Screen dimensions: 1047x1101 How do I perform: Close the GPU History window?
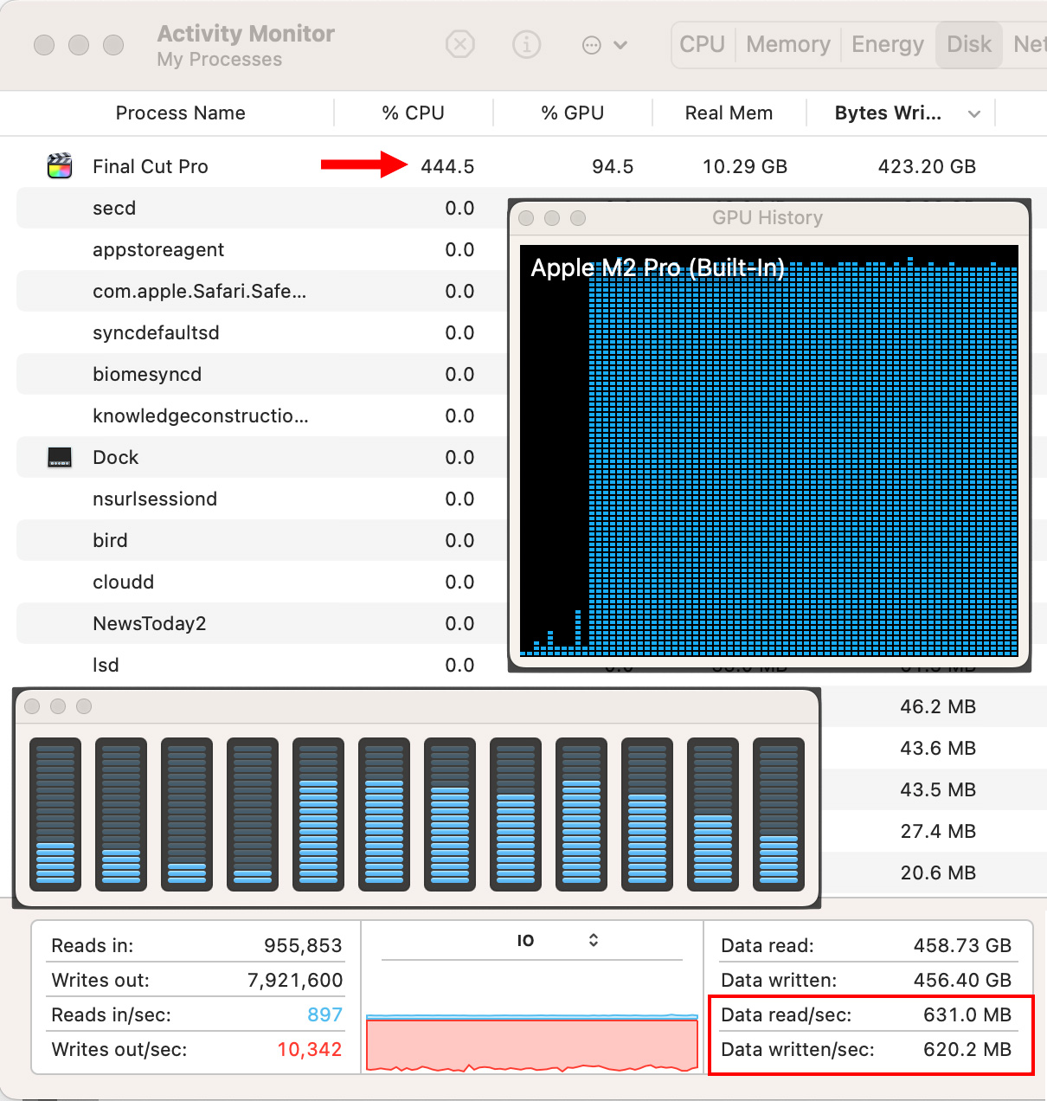point(526,218)
